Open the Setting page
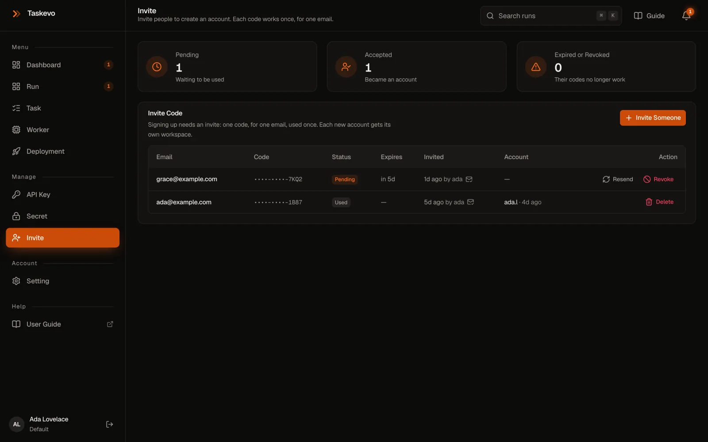This screenshot has height=442, width=708. (x=62, y=281)
